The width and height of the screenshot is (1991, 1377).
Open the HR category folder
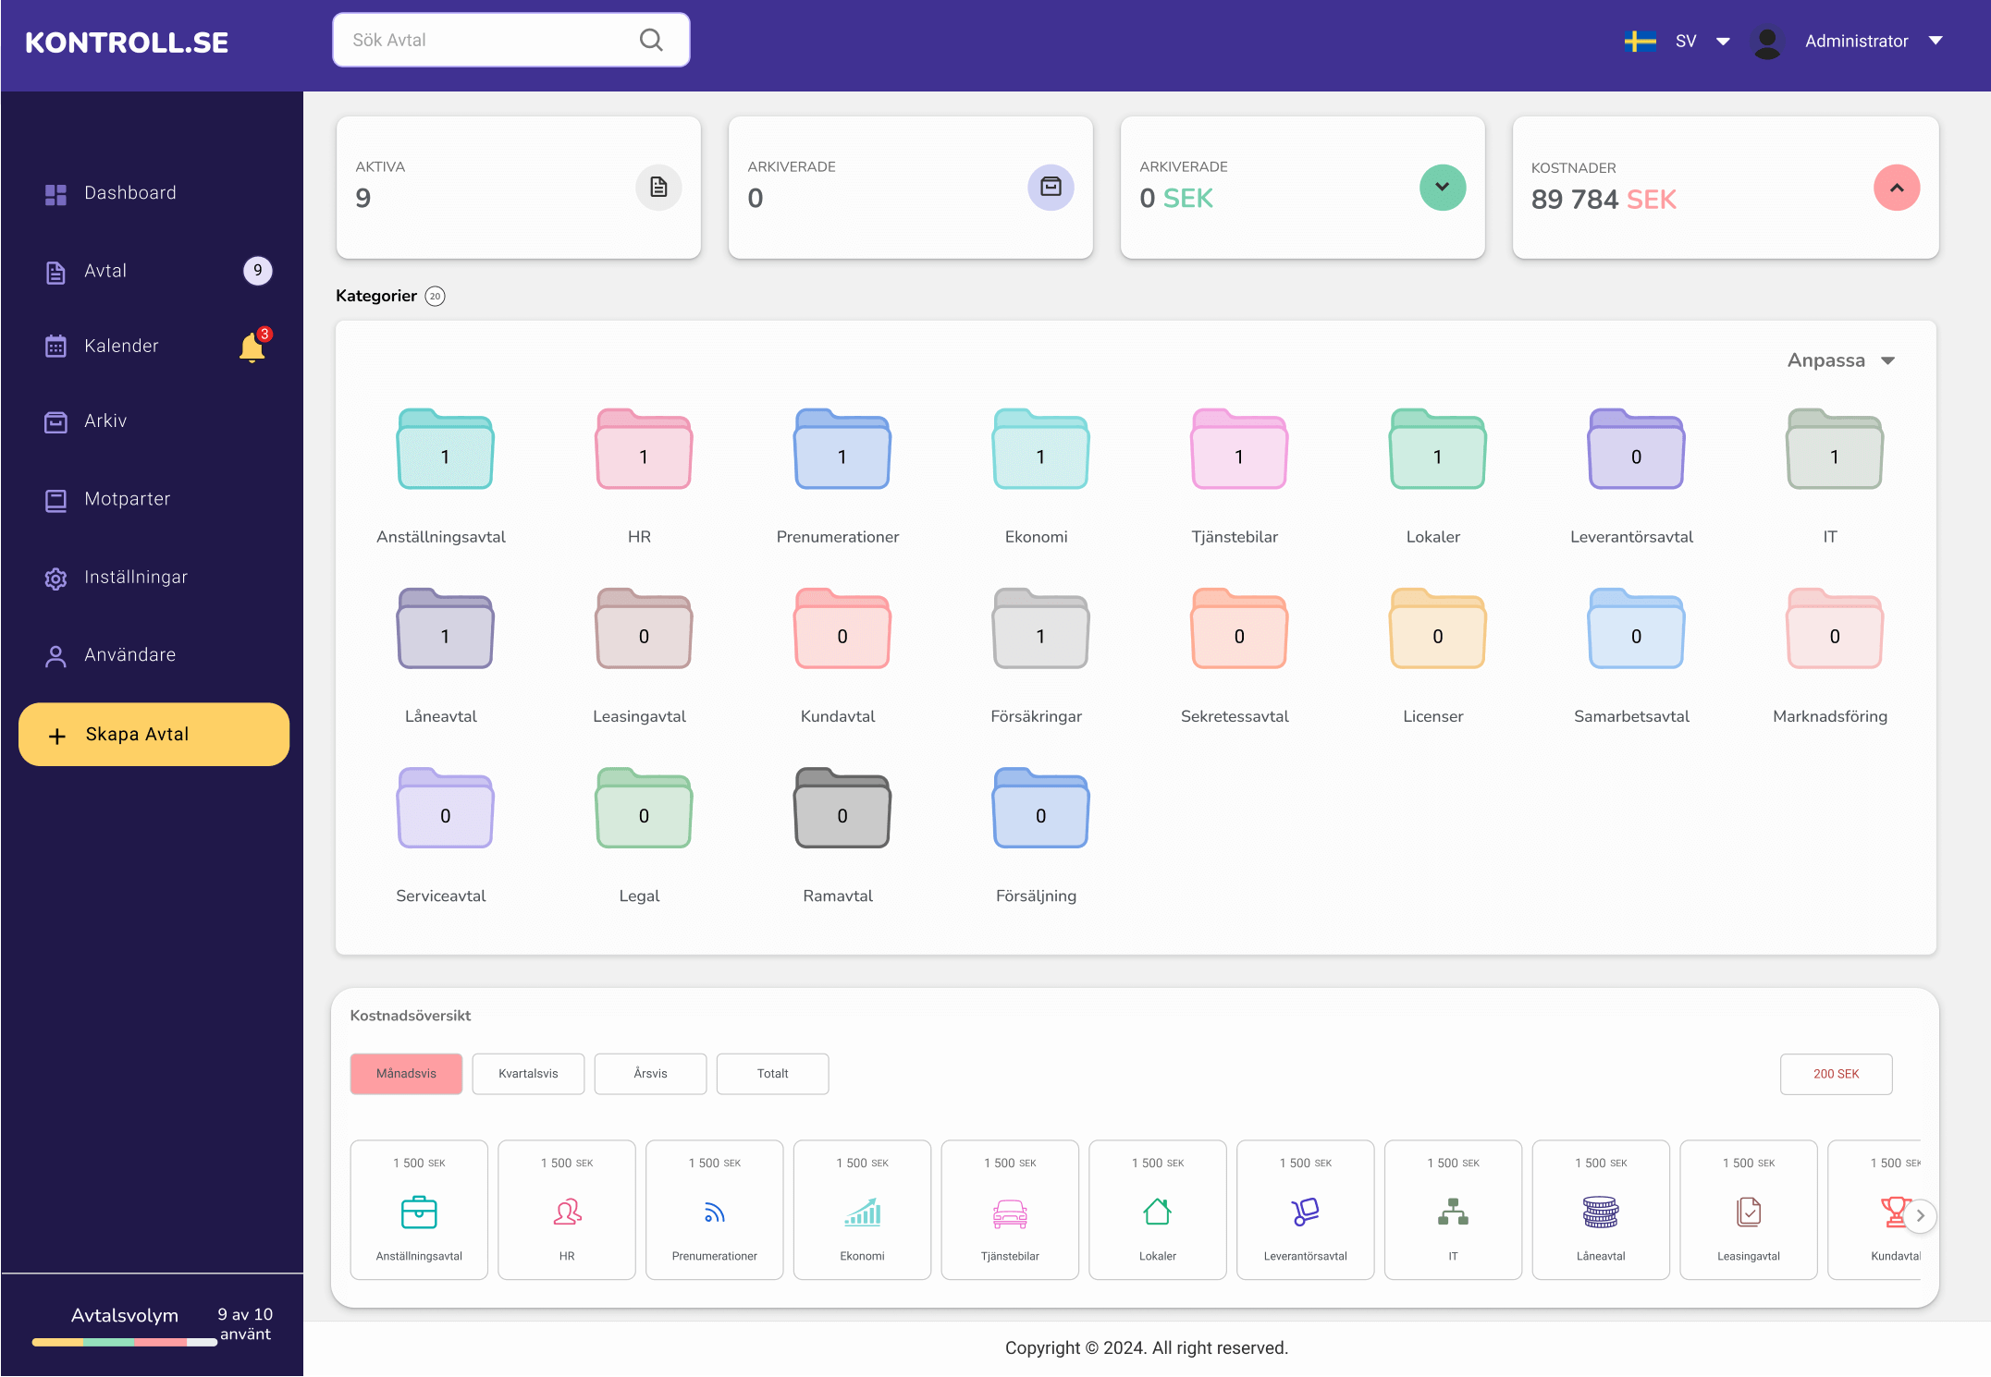644,449
